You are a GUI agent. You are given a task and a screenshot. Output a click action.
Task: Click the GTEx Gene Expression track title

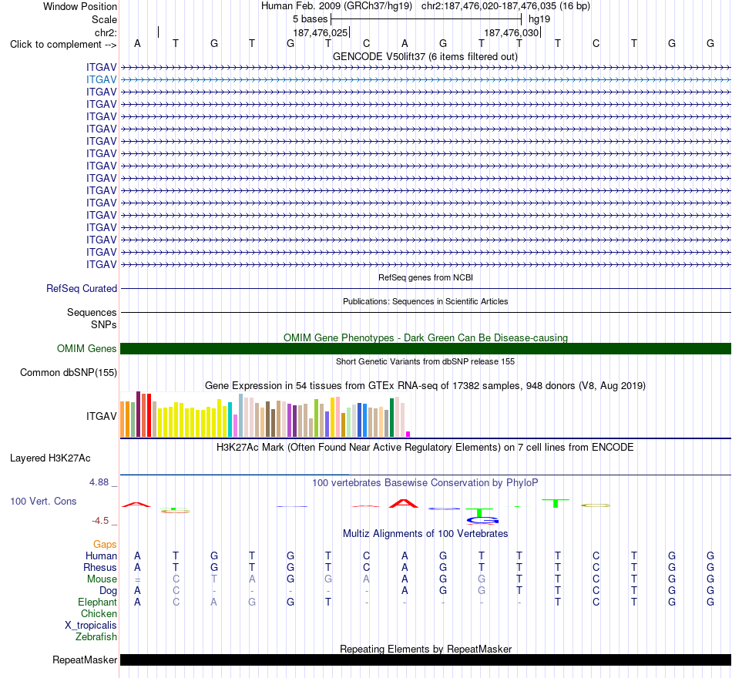click(x=425, y=386)
